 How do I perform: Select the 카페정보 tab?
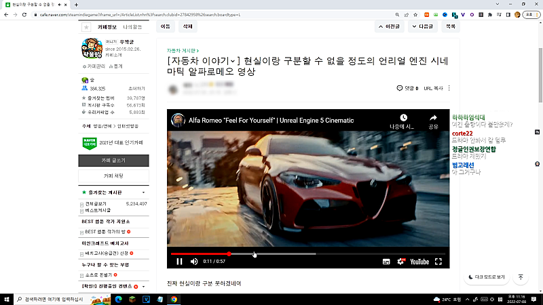[x=107, y=27]
